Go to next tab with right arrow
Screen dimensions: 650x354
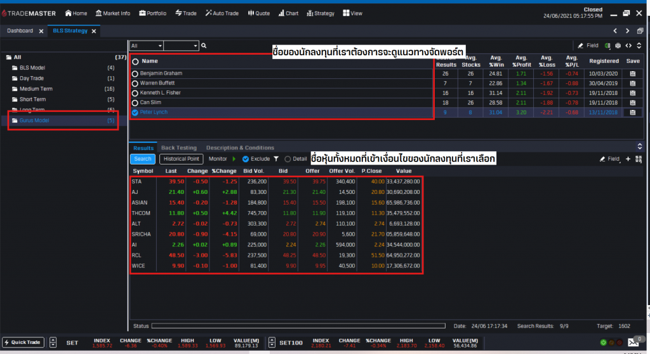[628, 31]
